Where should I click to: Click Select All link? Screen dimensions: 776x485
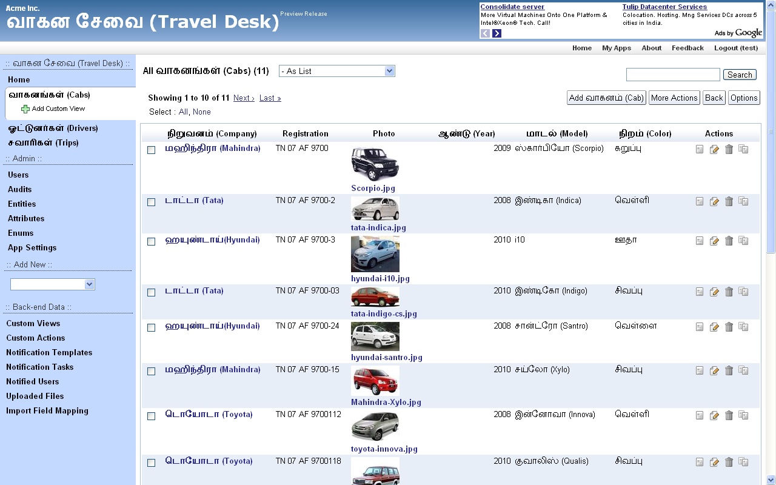[x=183, y=112]
